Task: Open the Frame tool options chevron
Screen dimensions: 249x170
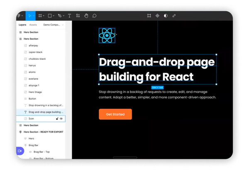Action: [x=44, y=16]
